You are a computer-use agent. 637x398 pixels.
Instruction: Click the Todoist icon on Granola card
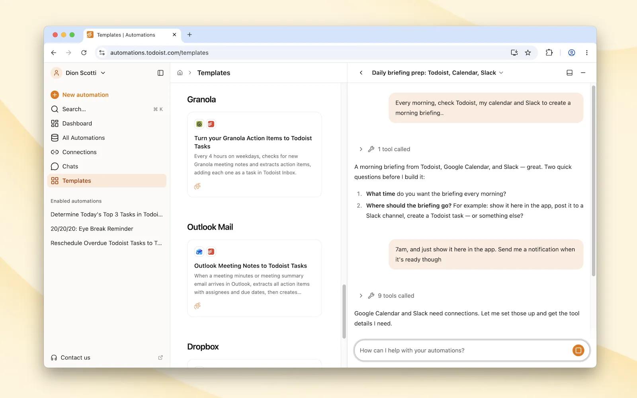211,124
